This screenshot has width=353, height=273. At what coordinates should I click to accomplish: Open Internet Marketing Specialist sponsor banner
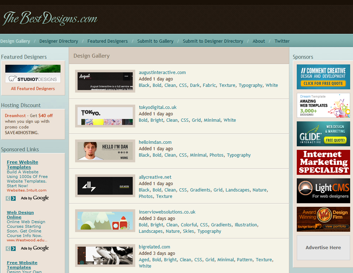(323, 162)
